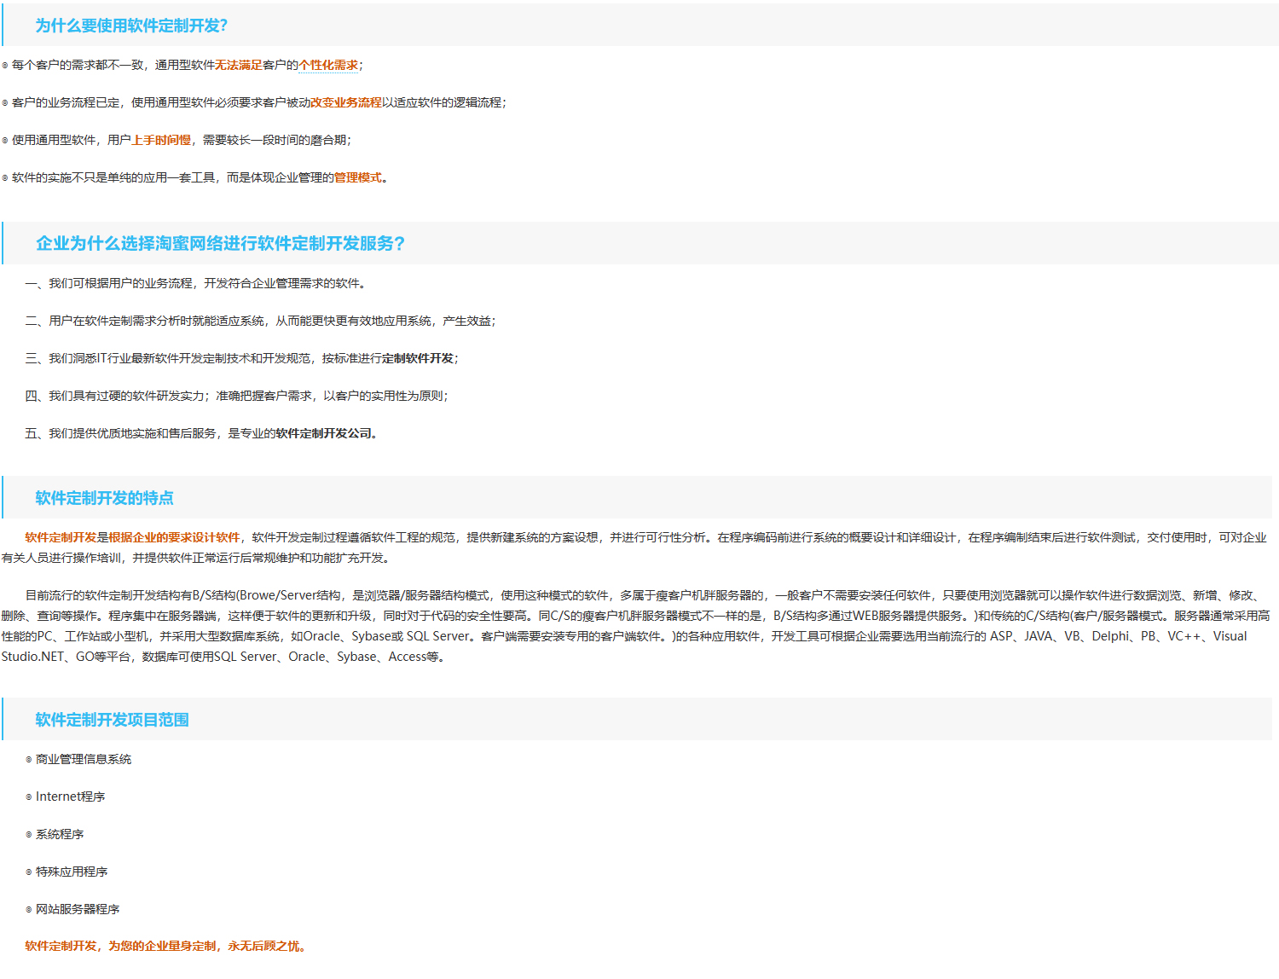
Task: Click the bold 软件定制开发公司 text
Action: click(323, 434)
